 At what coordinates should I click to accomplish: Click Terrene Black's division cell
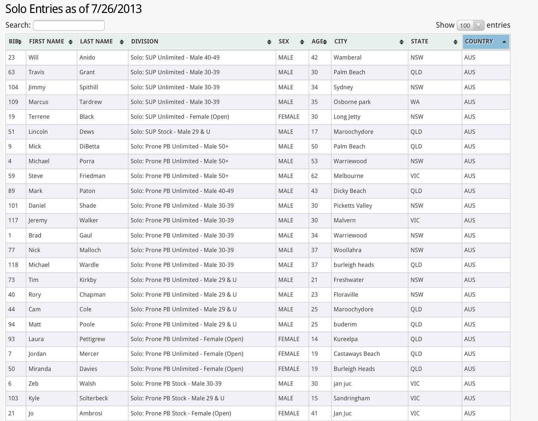coord(180,117)
